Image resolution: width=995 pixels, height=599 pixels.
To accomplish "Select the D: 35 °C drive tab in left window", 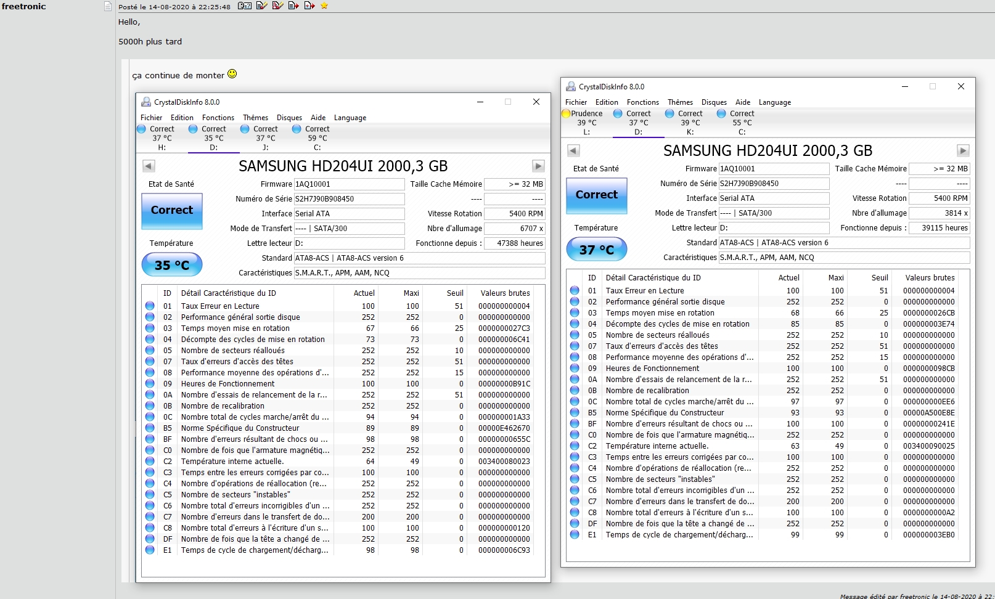I will coord(213,138).
